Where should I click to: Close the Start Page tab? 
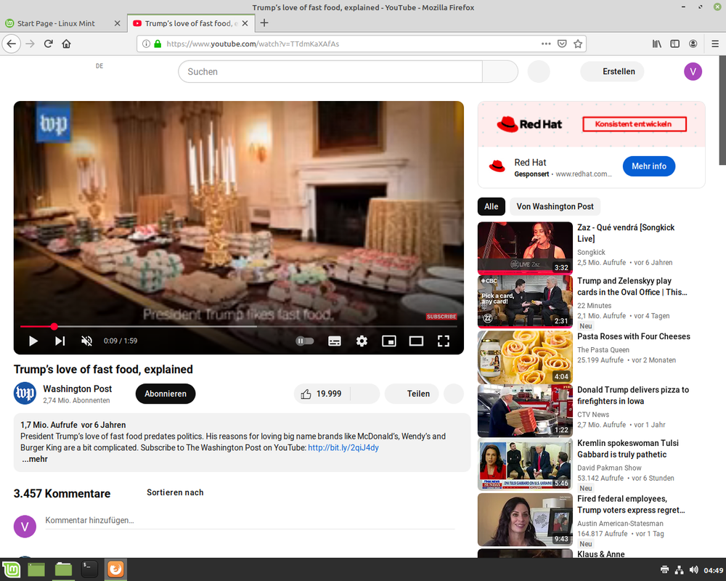117,23
